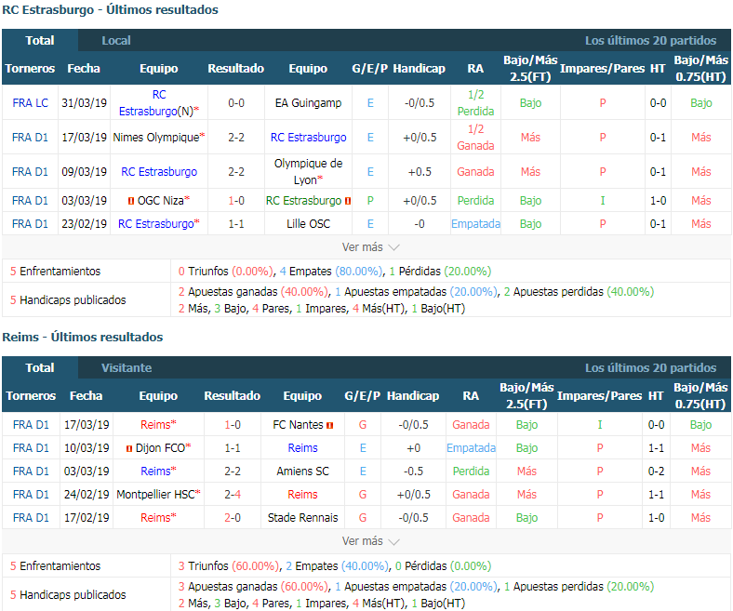
Task: Click the 2-4 result of Montpellier HSC match
Action: coord(233,494)
